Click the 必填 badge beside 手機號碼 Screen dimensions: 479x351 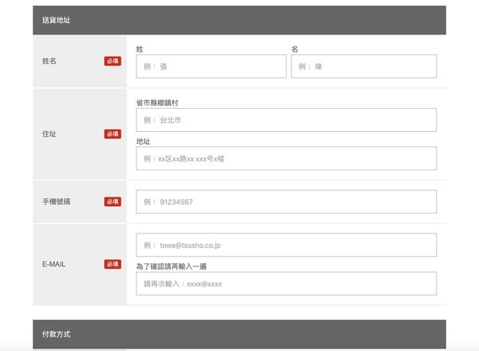click(x=113, y=201)
